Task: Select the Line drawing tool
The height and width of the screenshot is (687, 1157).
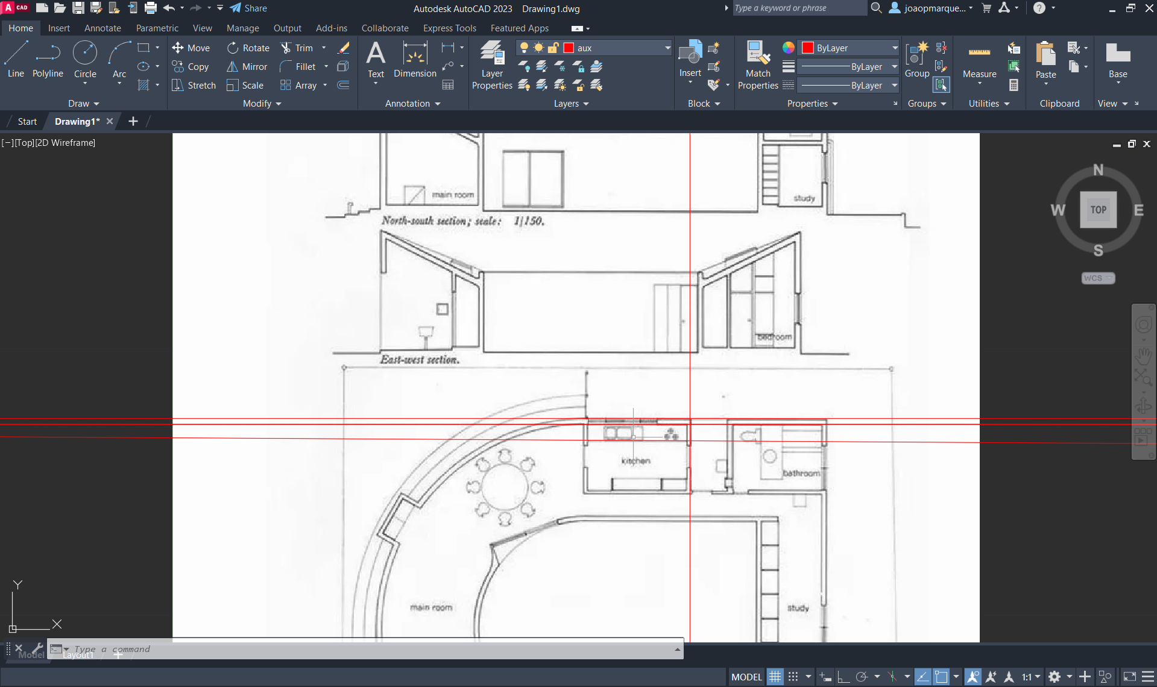Action: point(16,59)
